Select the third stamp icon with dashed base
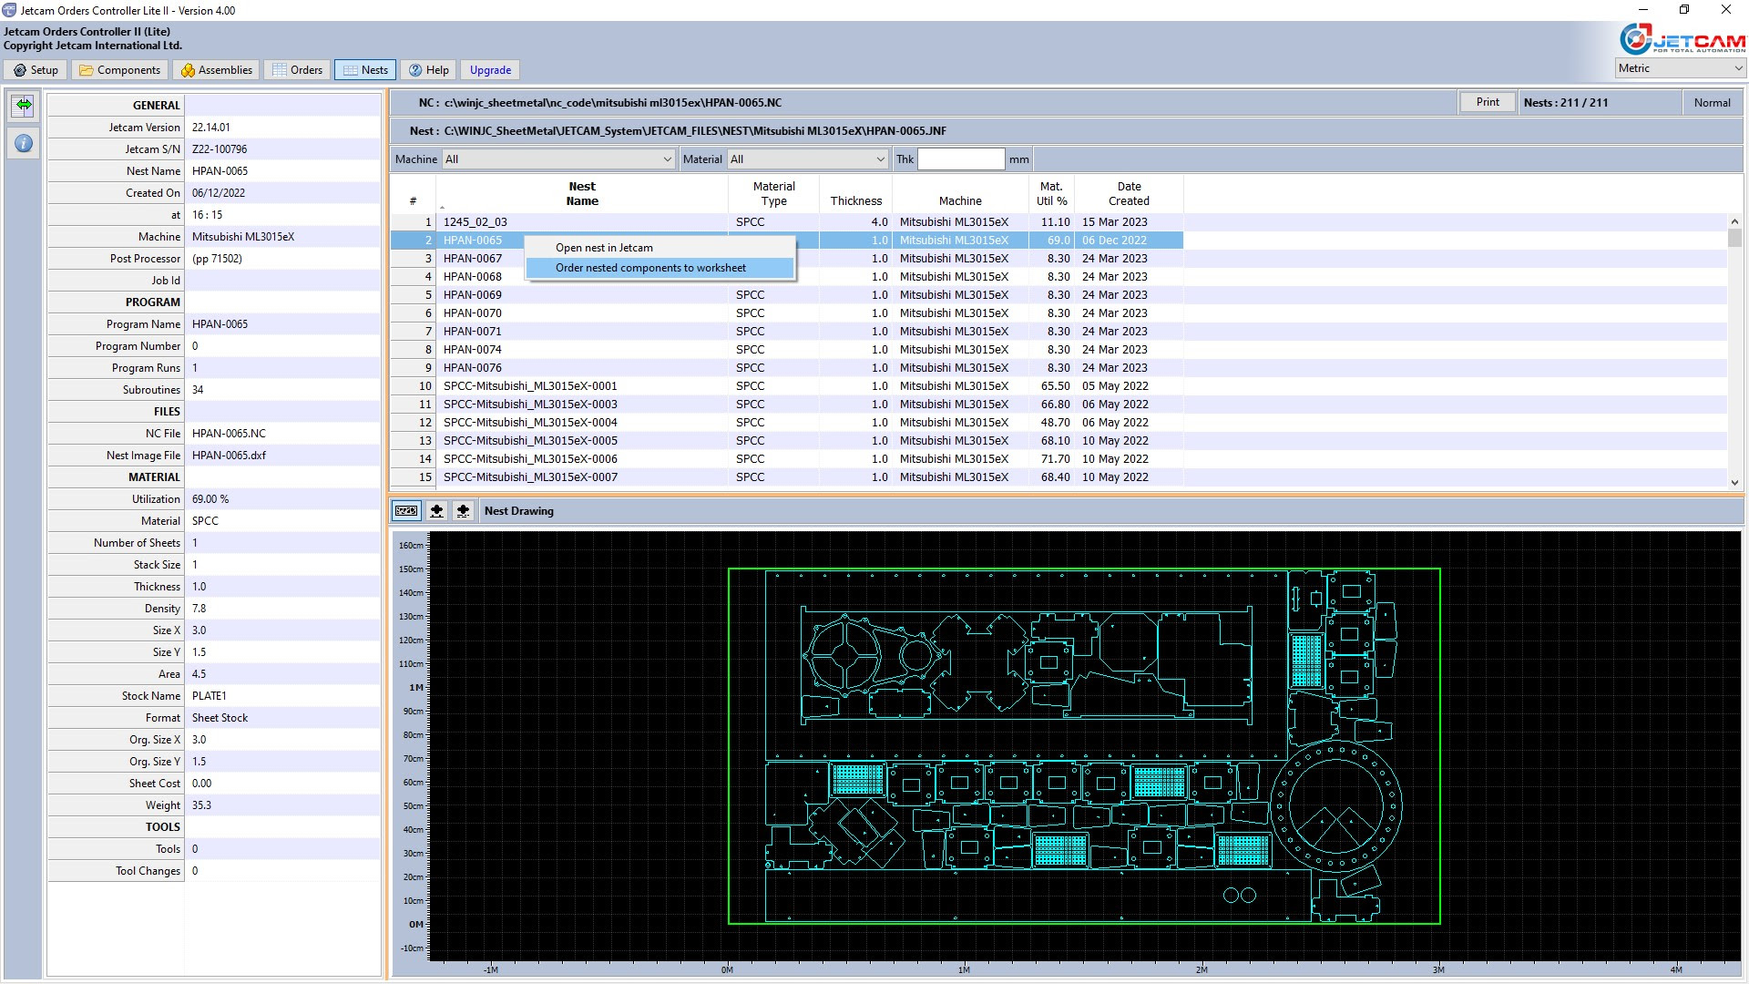The height and width of the screenshot is (984, 1749). coord(463,511)
